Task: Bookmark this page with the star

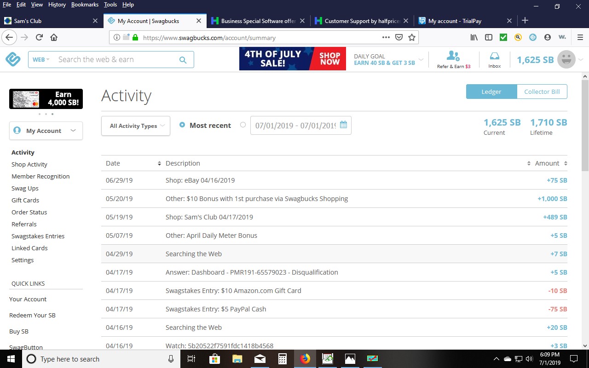Action: coord(412,37)
